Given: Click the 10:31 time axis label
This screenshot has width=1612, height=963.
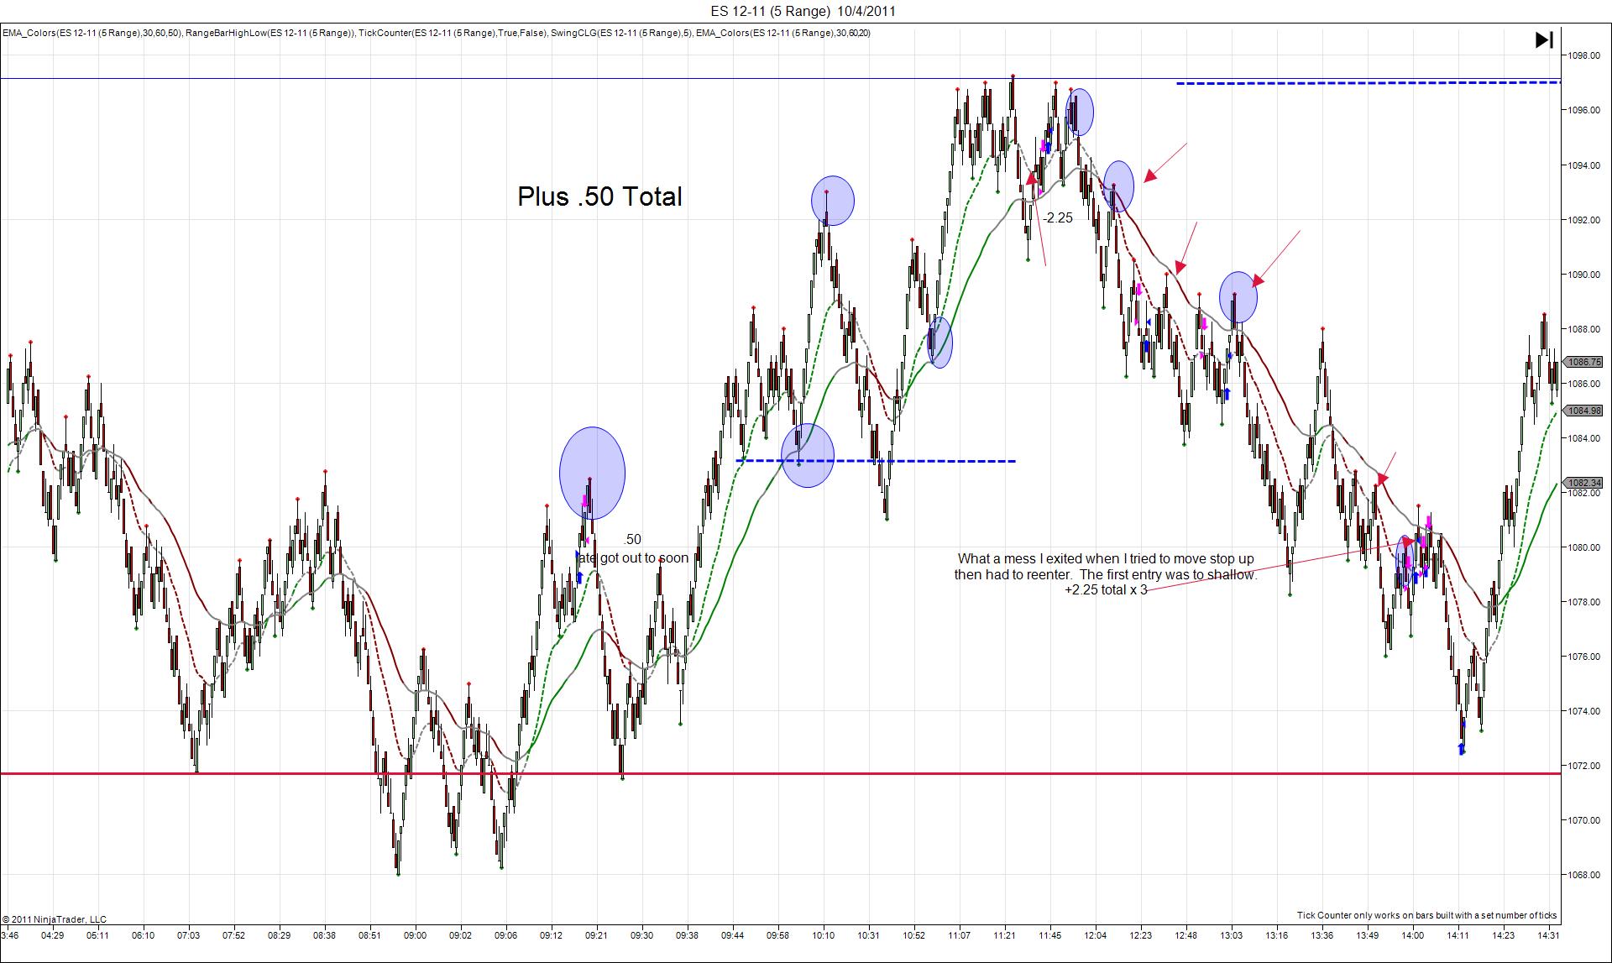Looking at the screenshot, I should pos(868,935).
